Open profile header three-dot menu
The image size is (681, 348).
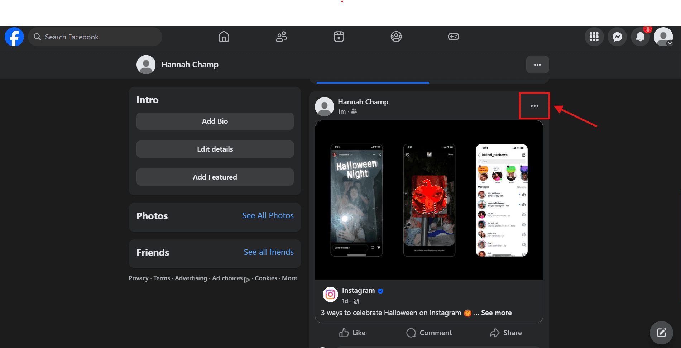537,65
